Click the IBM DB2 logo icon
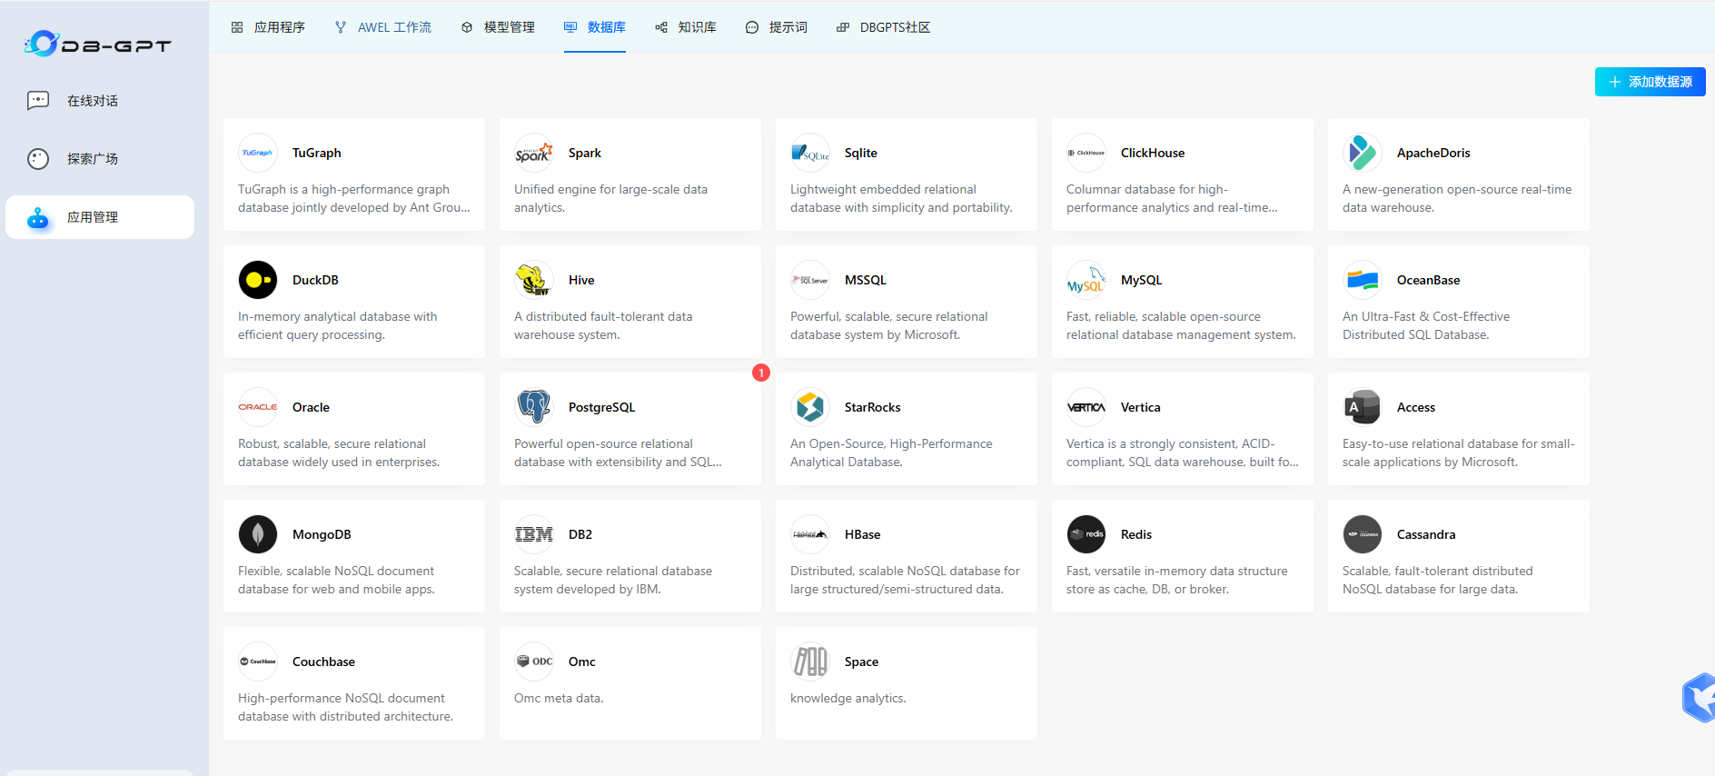This screenshot has width=1715, height=776. (534, 534)
